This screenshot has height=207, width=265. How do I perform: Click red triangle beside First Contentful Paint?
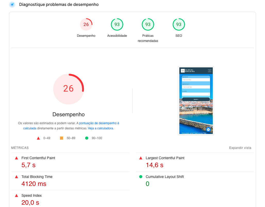pos(16,158)
